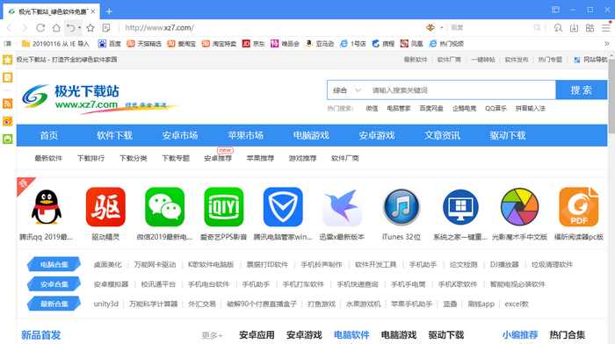Open the 网站导航 site navigation menu
The height and width of the screenshot is (344, 615).
[x=590, y=60]
